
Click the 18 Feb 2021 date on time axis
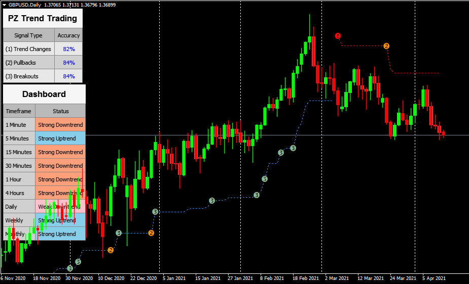[x=306, y=278]
